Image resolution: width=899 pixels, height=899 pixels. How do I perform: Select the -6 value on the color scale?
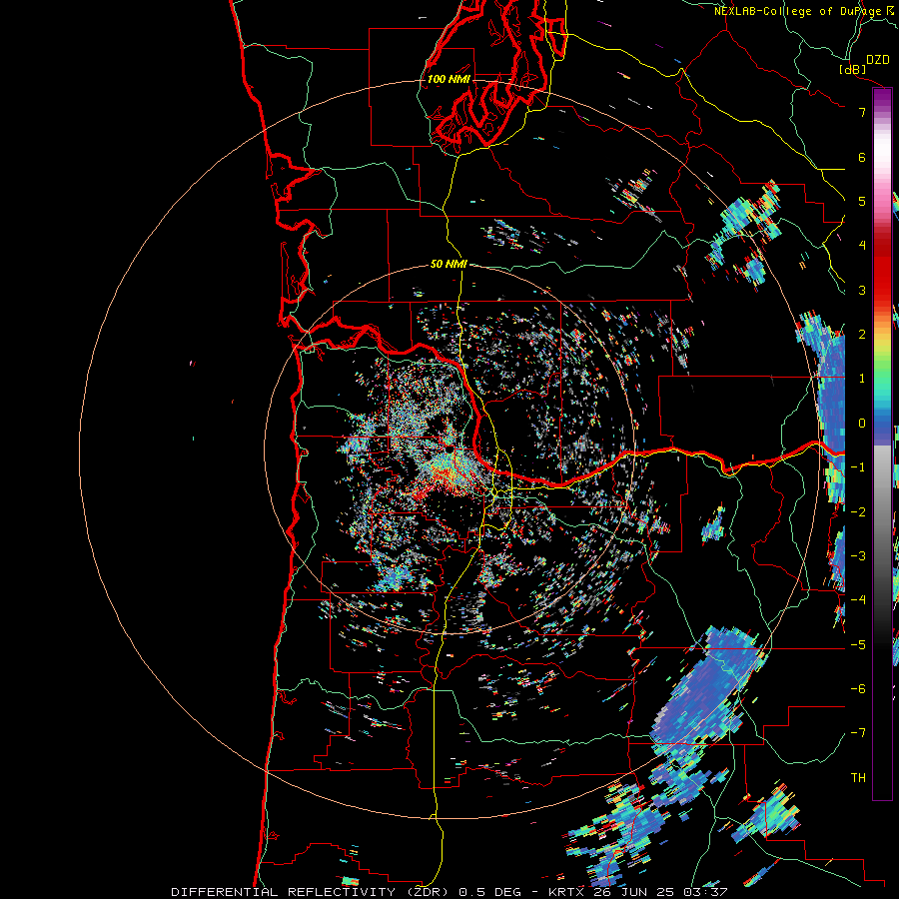coord(858,689)
